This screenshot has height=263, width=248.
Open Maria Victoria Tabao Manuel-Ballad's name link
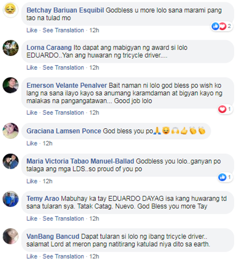(x=80, y=161)
